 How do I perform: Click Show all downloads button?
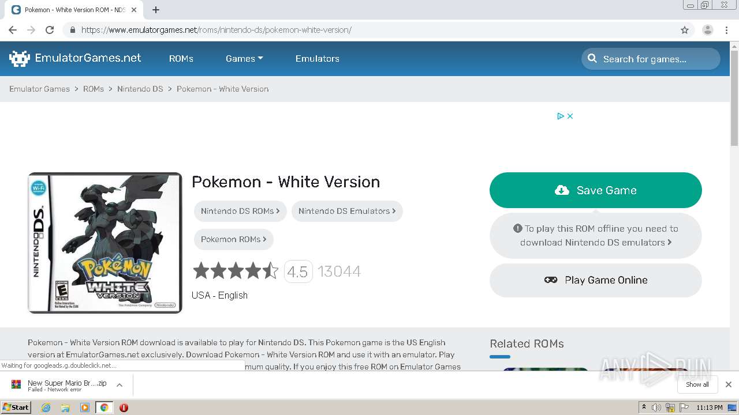tap(697, 384)
